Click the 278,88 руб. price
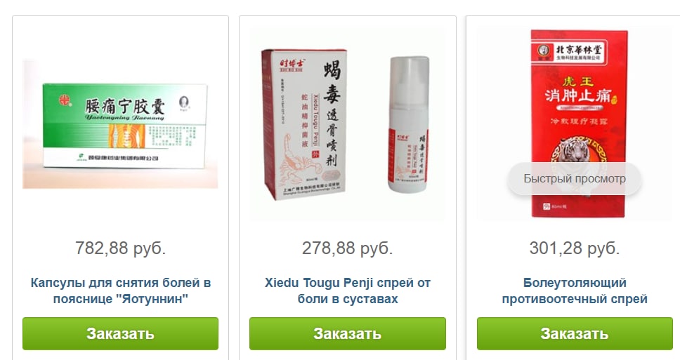Screen dimensions: 680x360 click(x=347, y=248)
